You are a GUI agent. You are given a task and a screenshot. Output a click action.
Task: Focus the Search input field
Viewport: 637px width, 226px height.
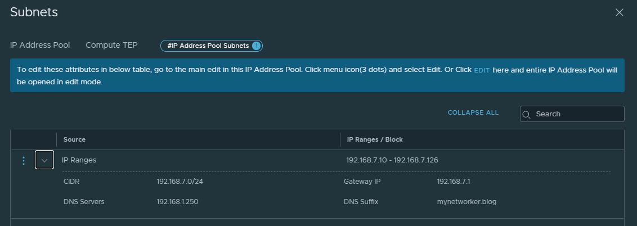tap(577, 114)
